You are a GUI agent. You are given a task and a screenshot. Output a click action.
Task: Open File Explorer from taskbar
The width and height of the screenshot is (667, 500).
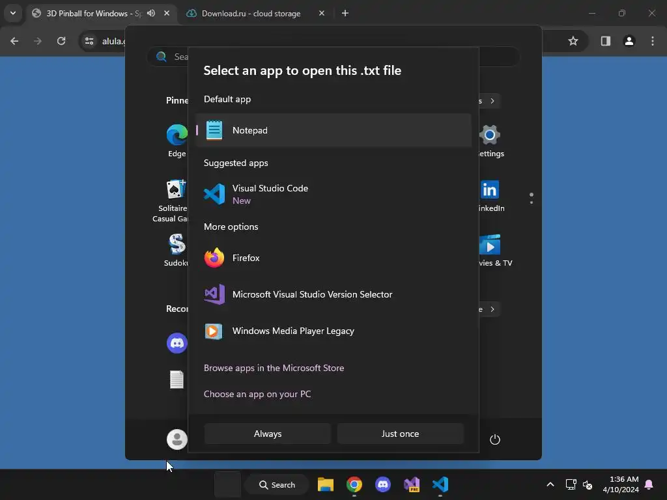[x=326, y=484]
